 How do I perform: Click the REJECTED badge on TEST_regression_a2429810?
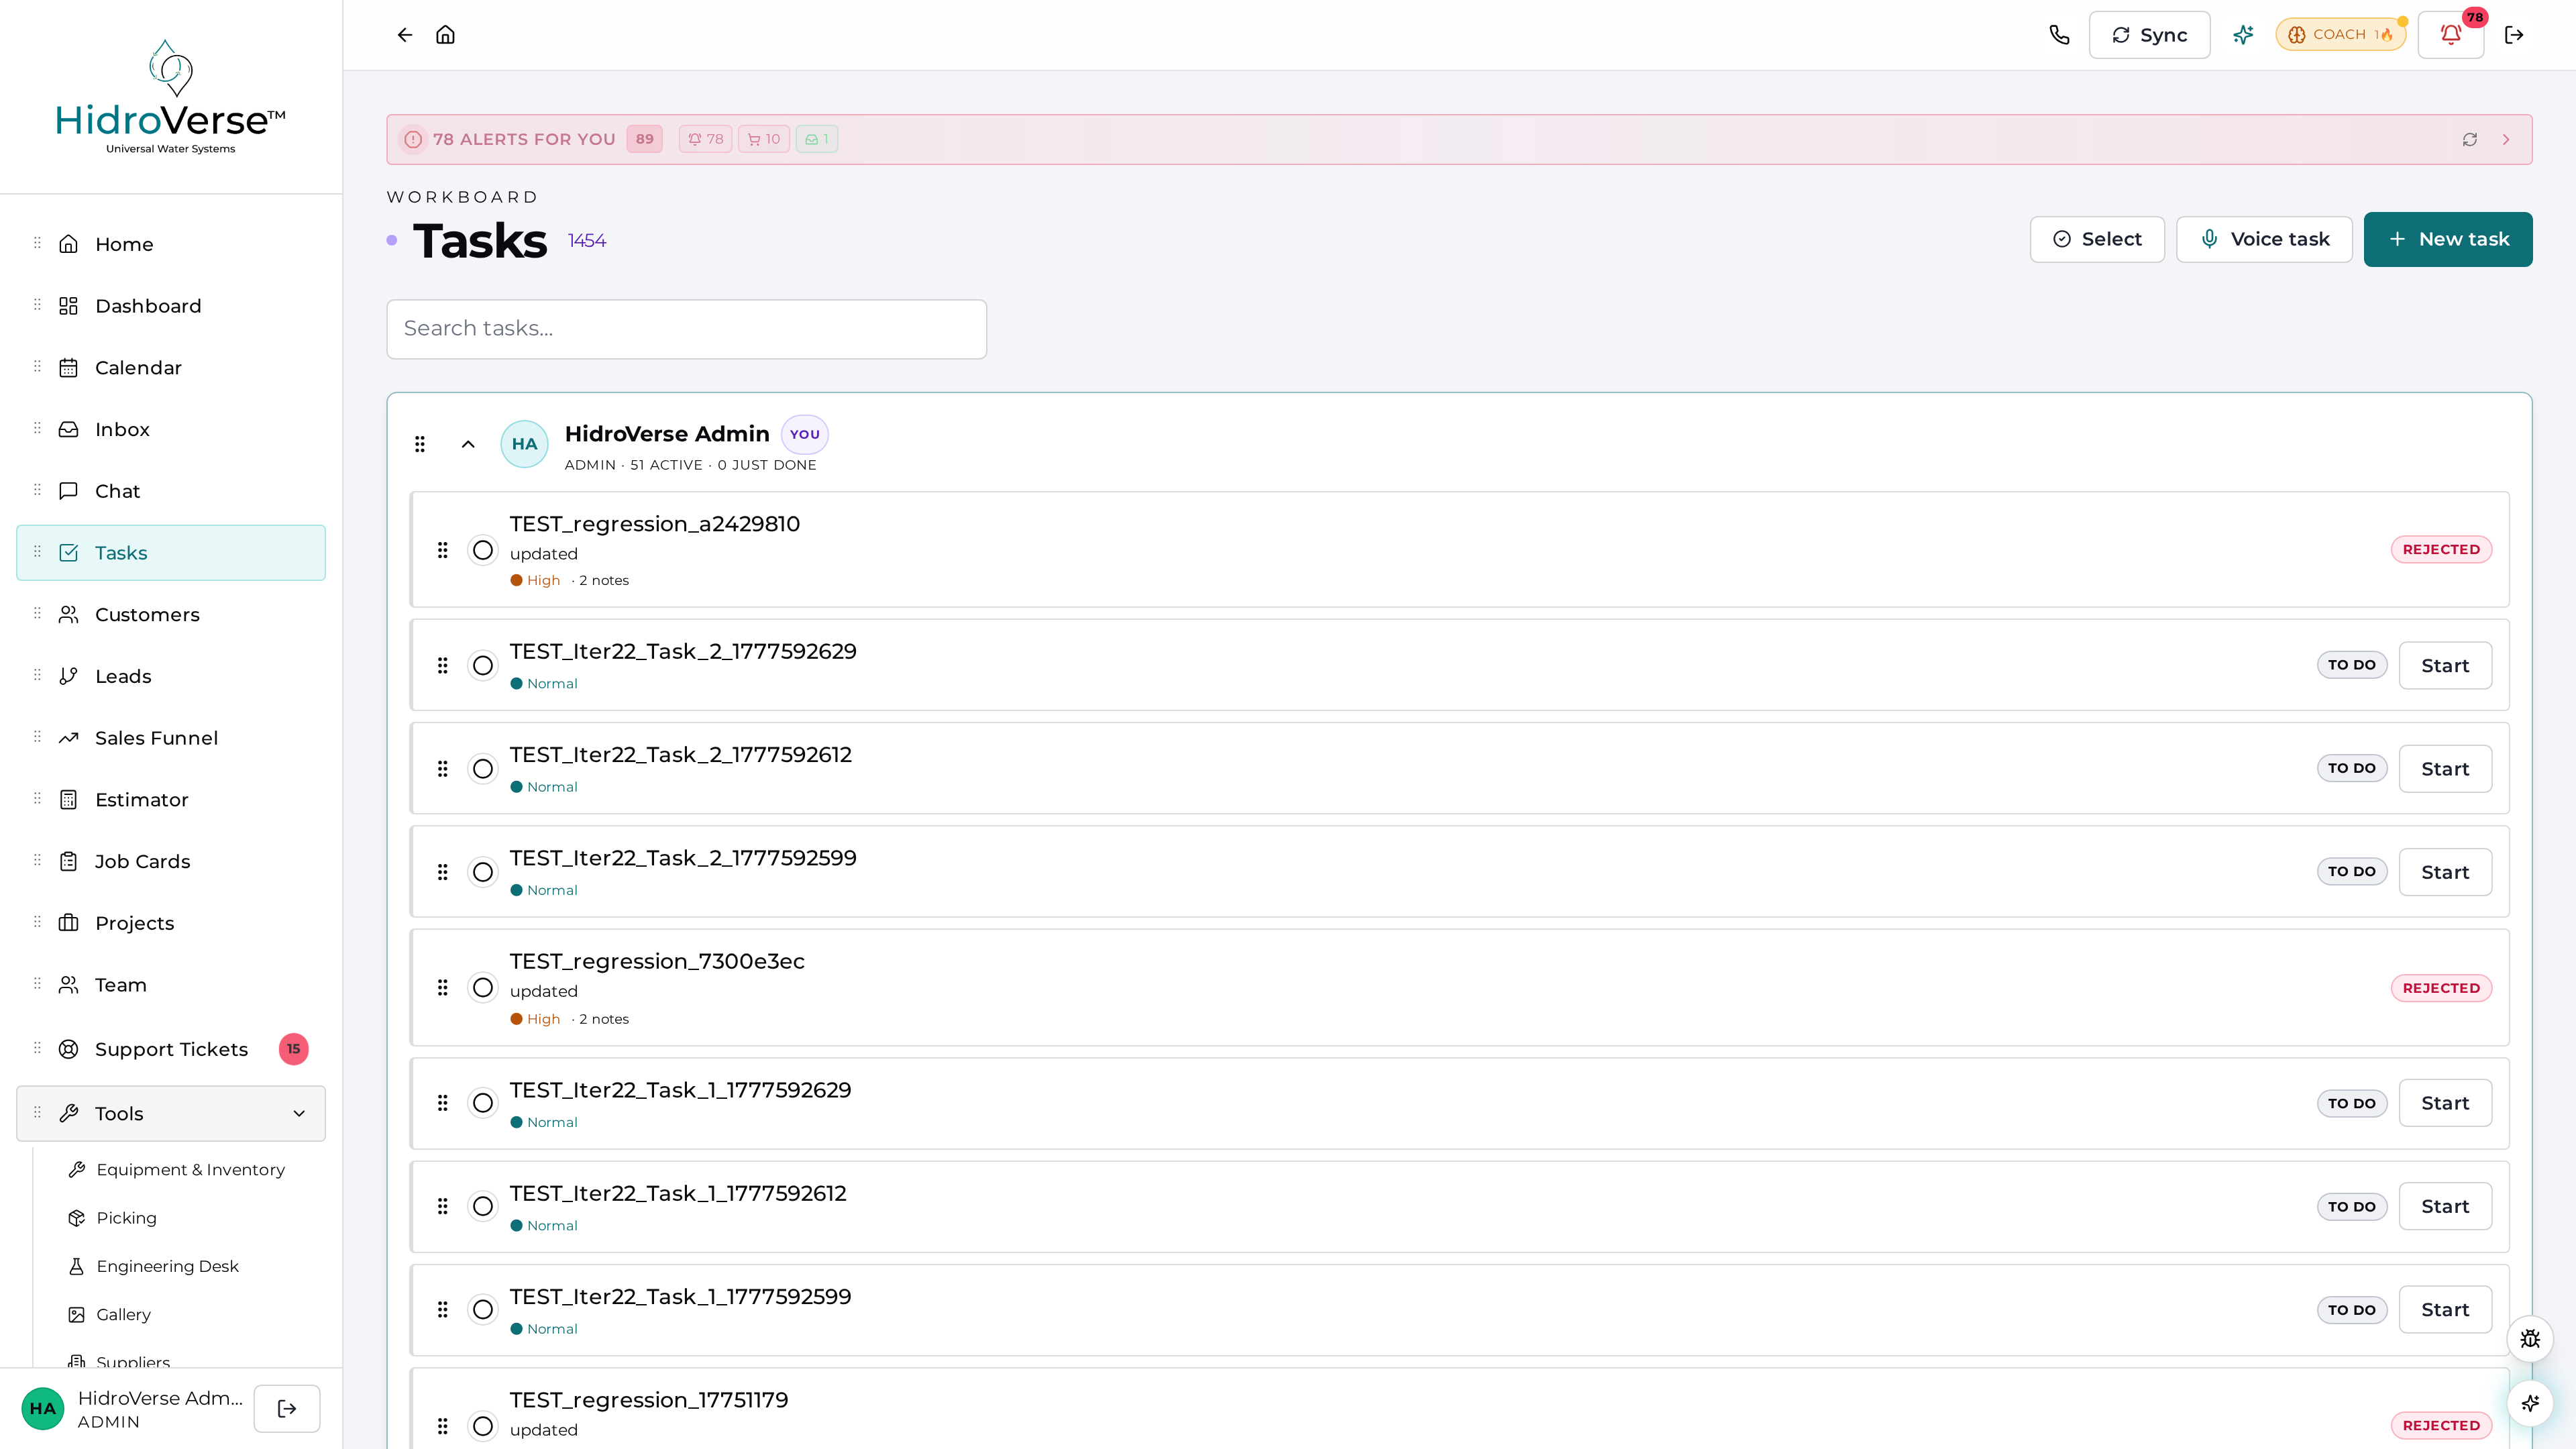coord(2440,550)
